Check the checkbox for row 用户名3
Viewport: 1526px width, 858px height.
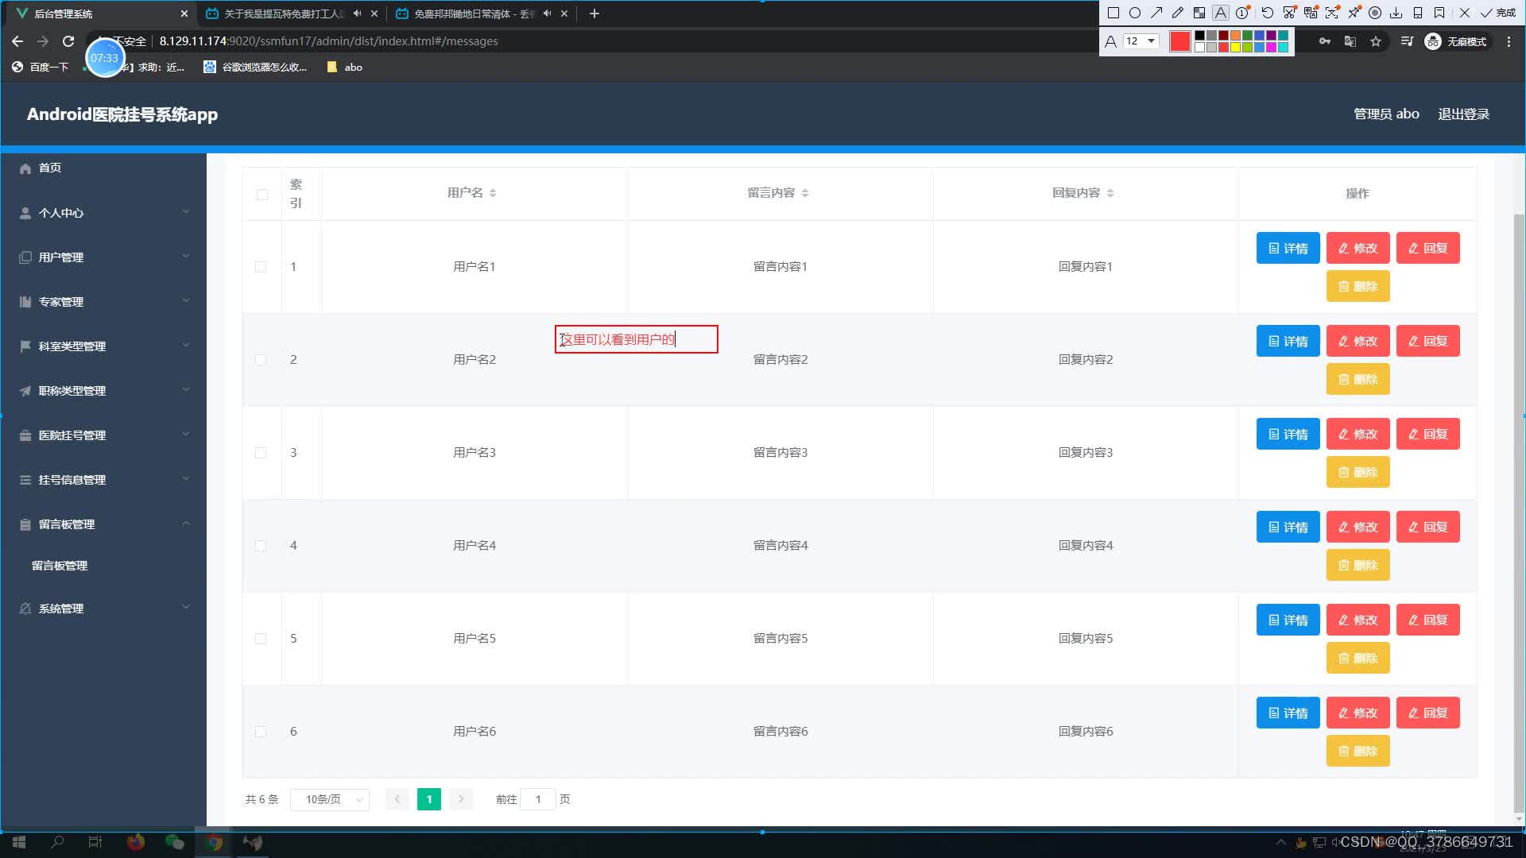(x=261, y=453)
